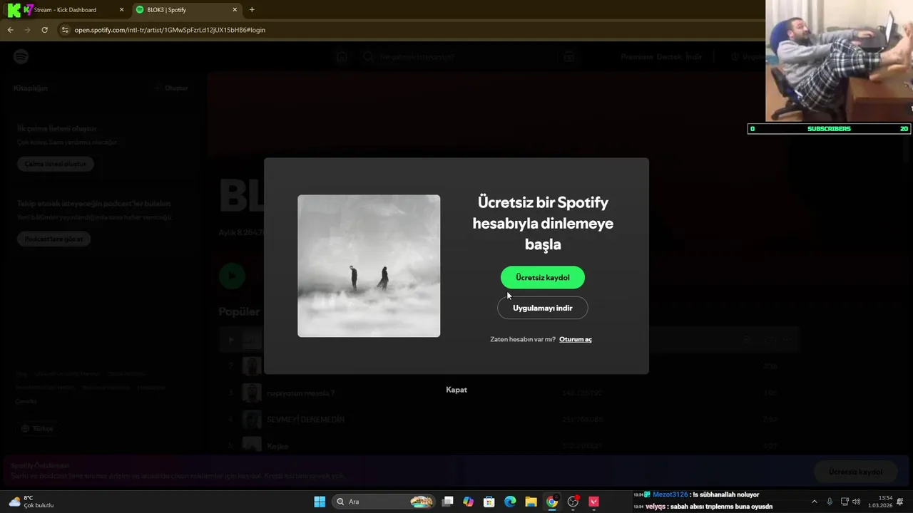
Task: Click the dimmed green play button on artist page
Action: (232, 276)
